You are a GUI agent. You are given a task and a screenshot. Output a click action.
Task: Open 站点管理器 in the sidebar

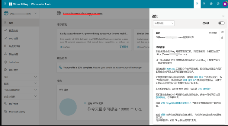click(x=20, y=46)
